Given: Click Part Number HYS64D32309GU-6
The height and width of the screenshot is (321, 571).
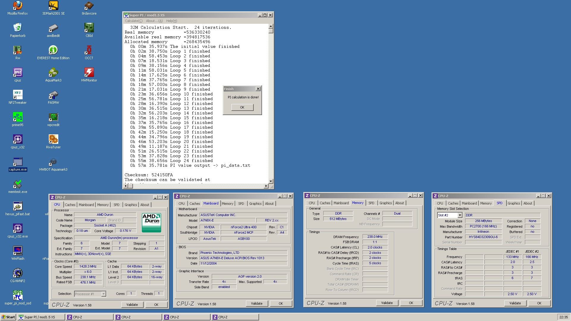Looking at the screenshot, I should [484, 237].
